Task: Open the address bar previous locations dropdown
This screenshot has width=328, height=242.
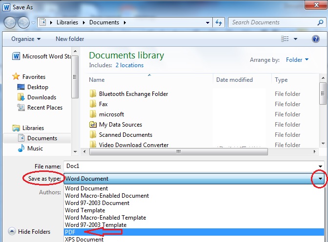Action: pos(207,22)
